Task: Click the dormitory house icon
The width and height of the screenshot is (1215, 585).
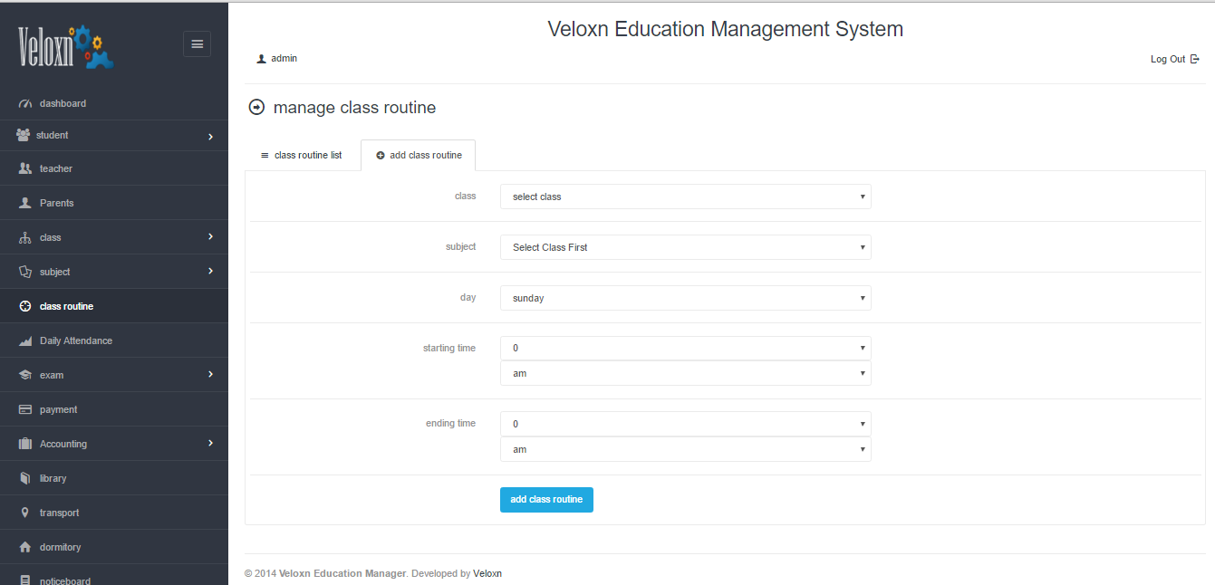Action: click(x=25, y=547)
